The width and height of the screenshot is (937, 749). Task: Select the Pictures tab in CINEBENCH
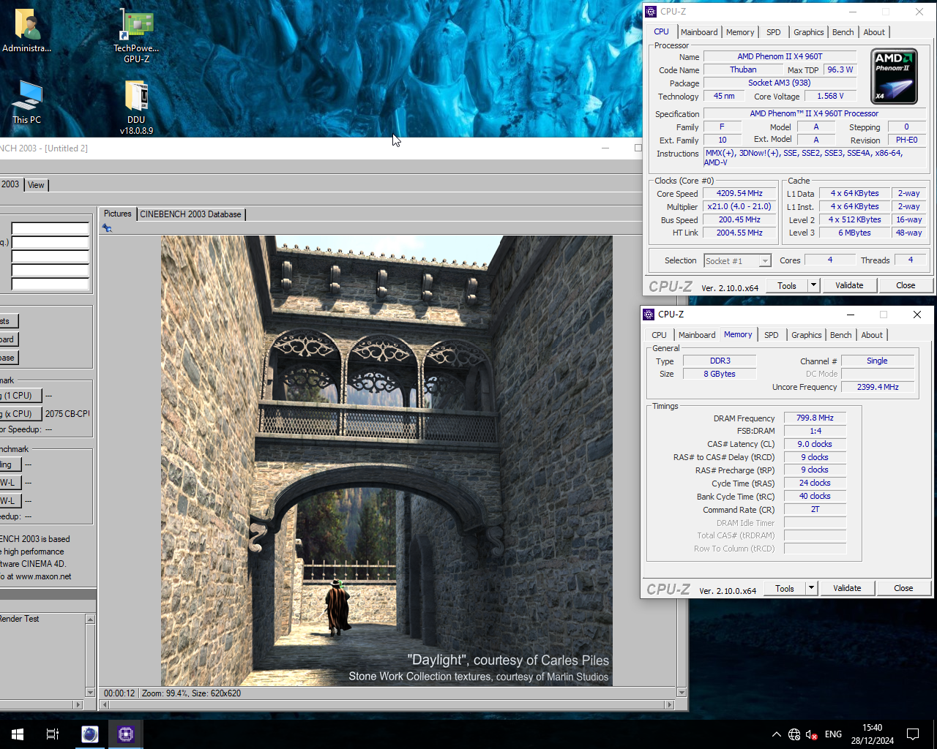point(118,214)
